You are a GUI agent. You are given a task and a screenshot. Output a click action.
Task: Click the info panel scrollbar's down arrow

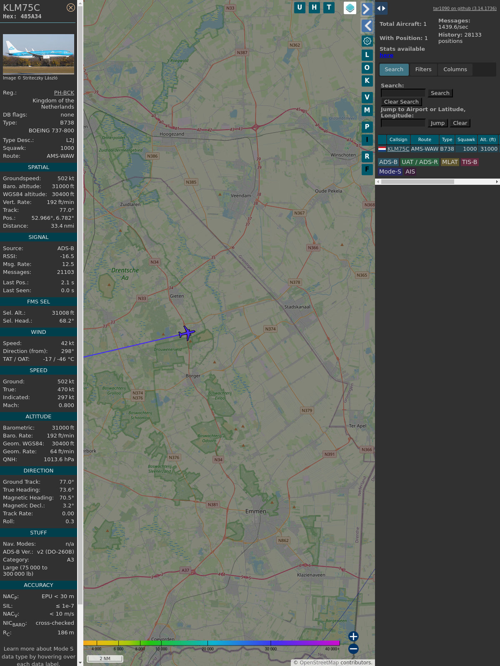(80, 663)
